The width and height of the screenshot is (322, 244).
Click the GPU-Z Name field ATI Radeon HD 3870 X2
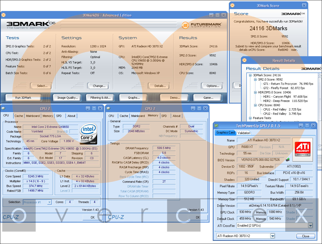pos(264,140)
